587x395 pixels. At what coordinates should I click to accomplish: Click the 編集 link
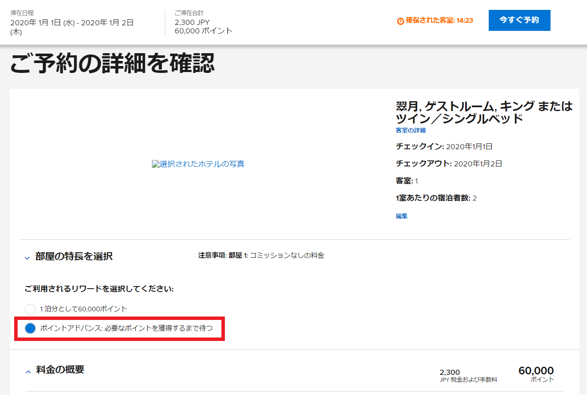click(402, 216)
